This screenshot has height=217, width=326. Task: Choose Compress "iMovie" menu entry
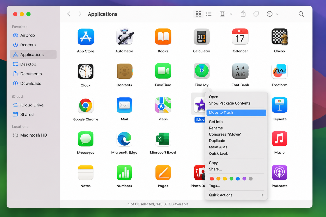tap(236, 134)
